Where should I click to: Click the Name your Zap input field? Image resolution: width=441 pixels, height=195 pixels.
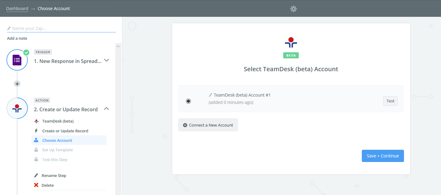[63, 28]
